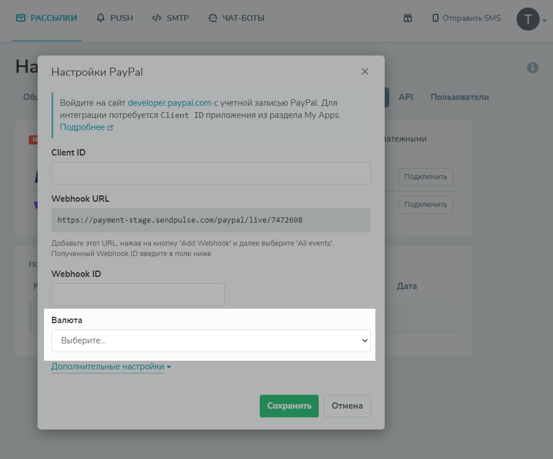Click the gift box icon in header
Screen dimensions: 553x459
tap(407, 18)
